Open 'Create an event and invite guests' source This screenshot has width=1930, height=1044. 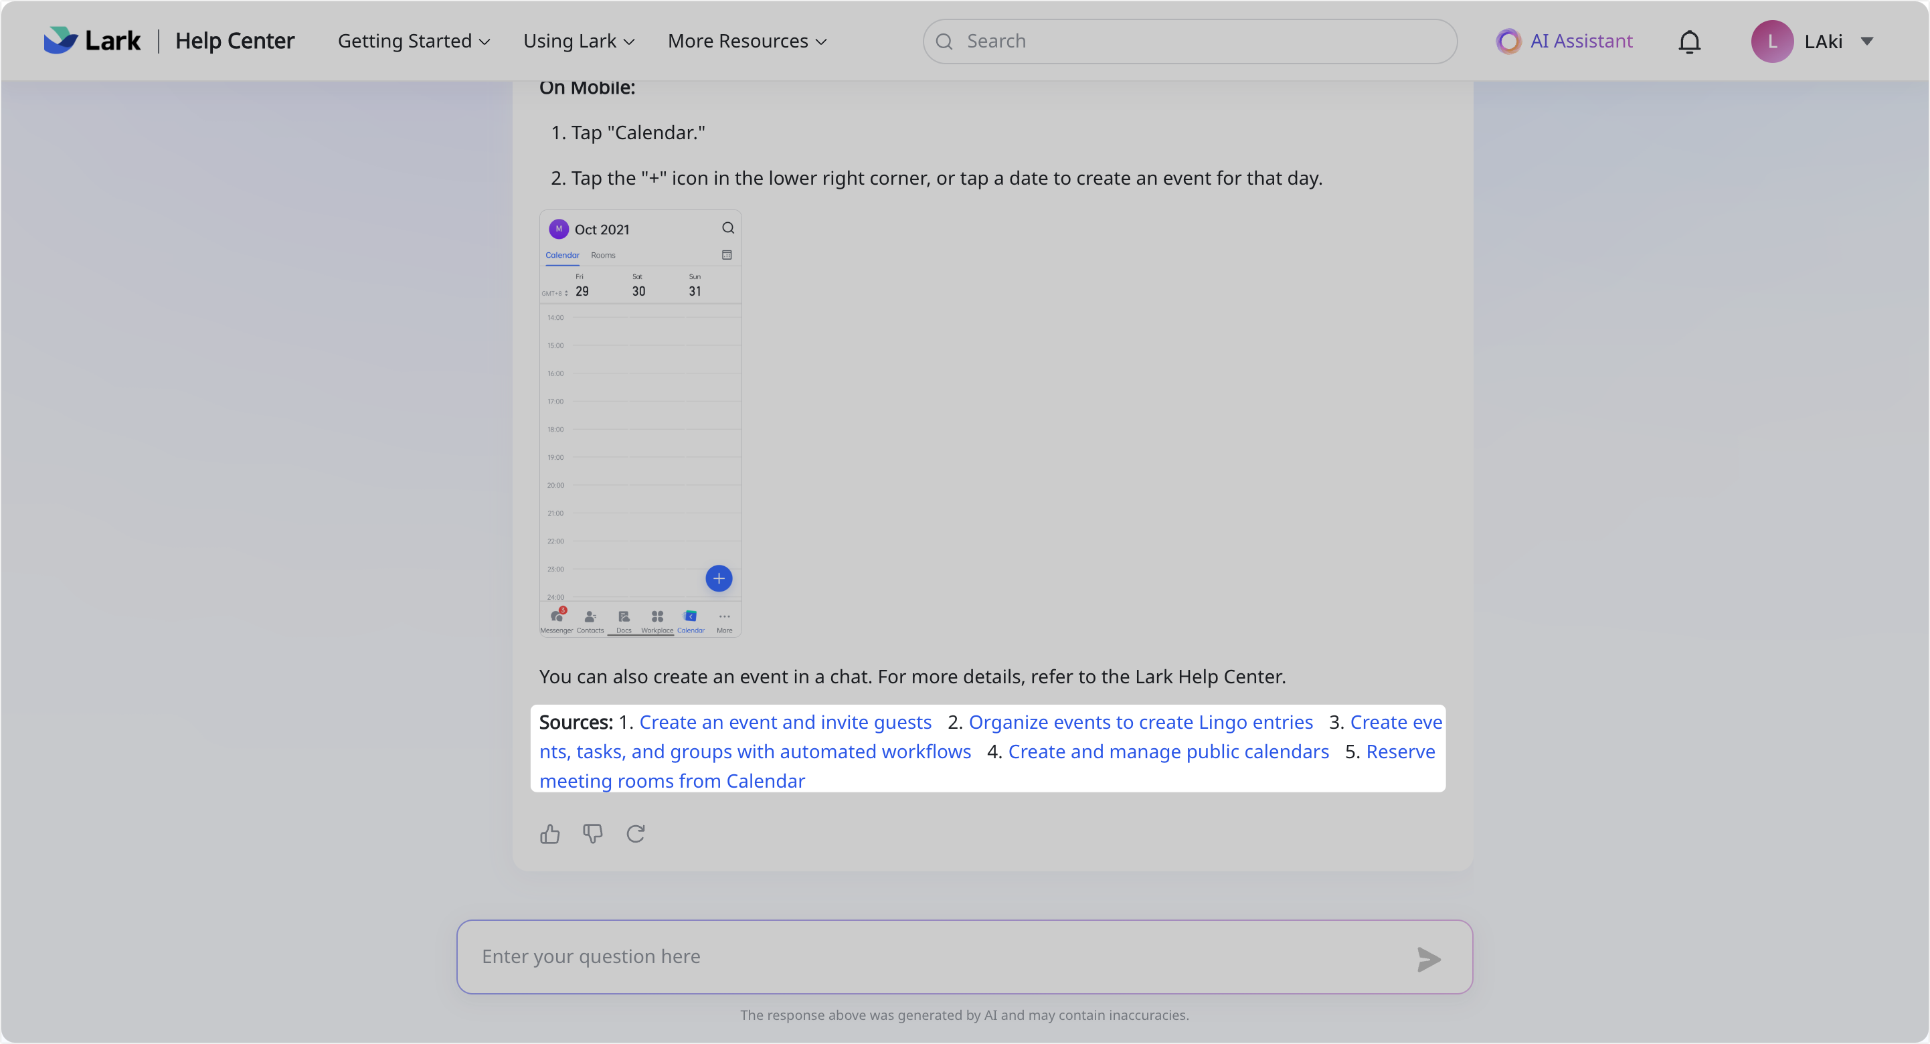click(784, 721)
